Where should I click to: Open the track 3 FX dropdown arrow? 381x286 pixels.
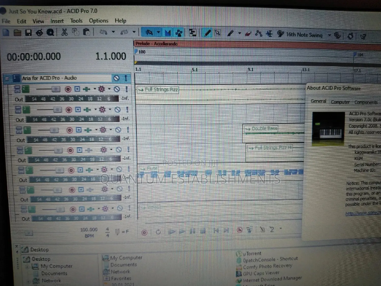(x=110, y=110)
